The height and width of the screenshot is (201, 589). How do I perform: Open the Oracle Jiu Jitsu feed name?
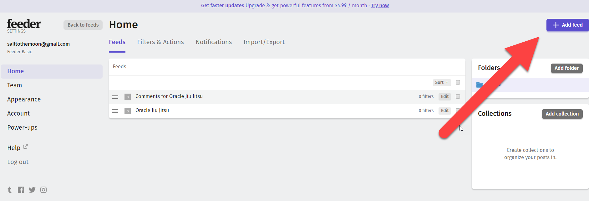152,111
